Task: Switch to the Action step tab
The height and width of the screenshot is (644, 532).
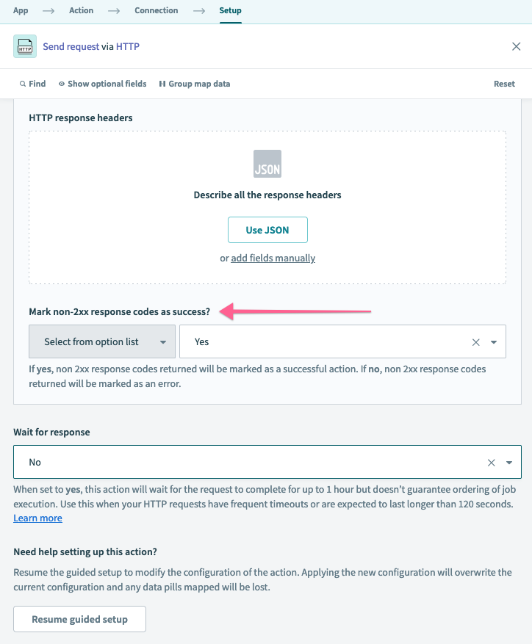Action: (81, 10)
